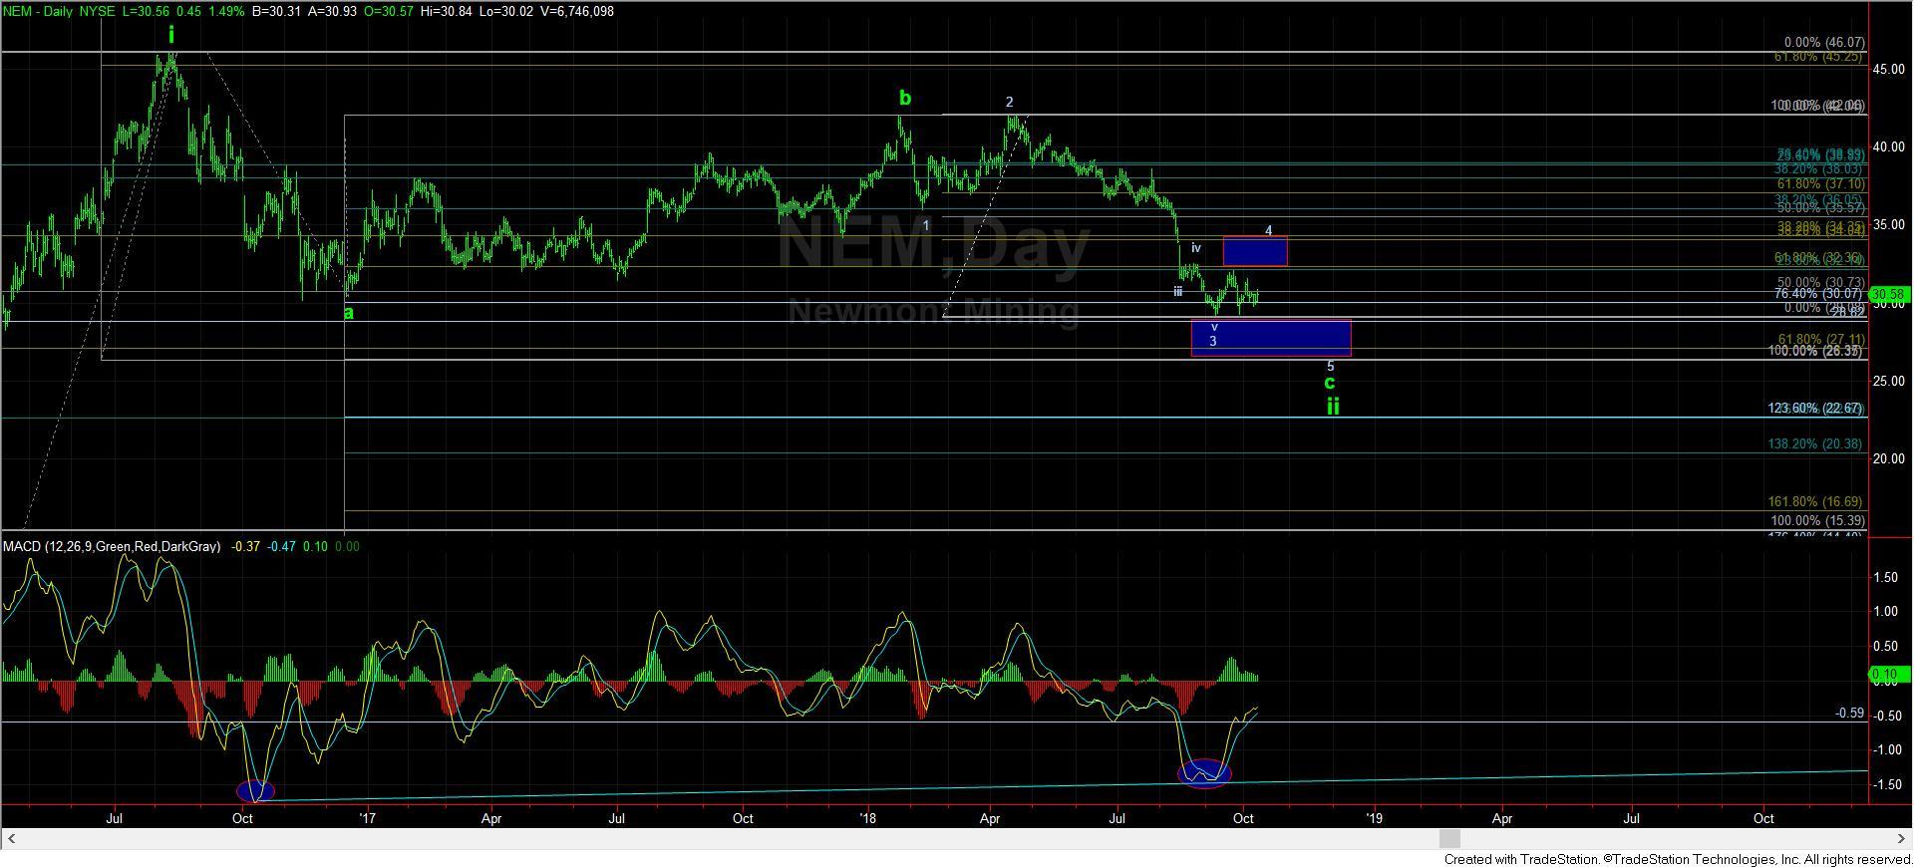
Task: Click the -0.59 MACD level label
Action: [x=1850, y=714]
